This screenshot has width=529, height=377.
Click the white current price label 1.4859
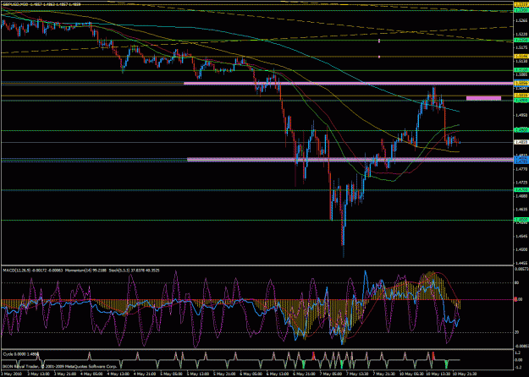point(521,143)
